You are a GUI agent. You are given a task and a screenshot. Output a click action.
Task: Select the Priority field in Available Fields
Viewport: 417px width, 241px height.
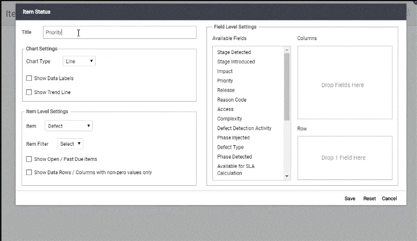(225, 81)
